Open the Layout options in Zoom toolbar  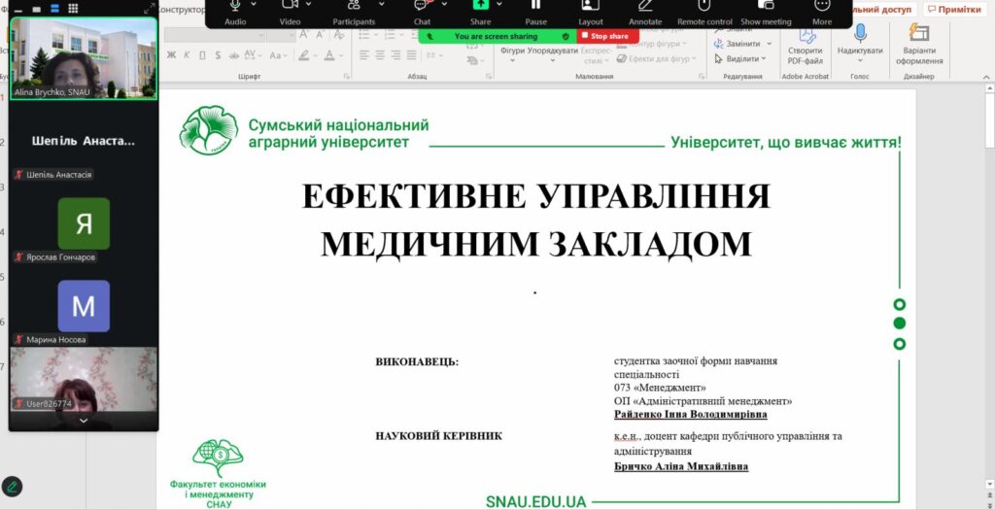pos(590,6)
